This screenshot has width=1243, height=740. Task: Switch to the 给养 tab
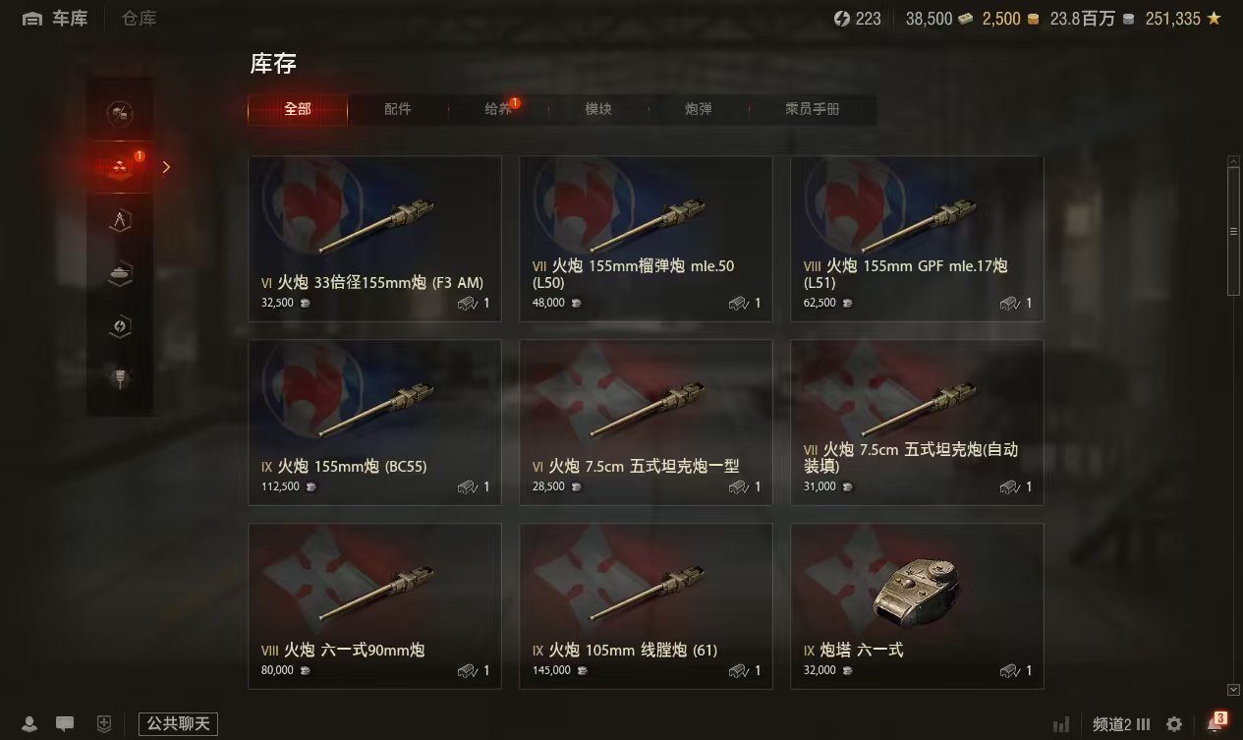tap(499, 109)
